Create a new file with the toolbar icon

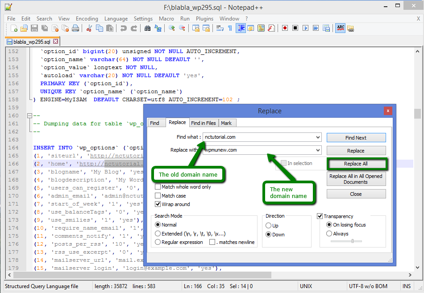pyautogui.click(x=14, y=28)
